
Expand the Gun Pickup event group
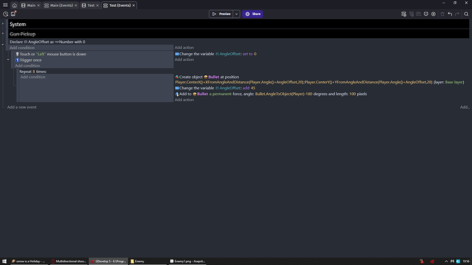(3, 33)
